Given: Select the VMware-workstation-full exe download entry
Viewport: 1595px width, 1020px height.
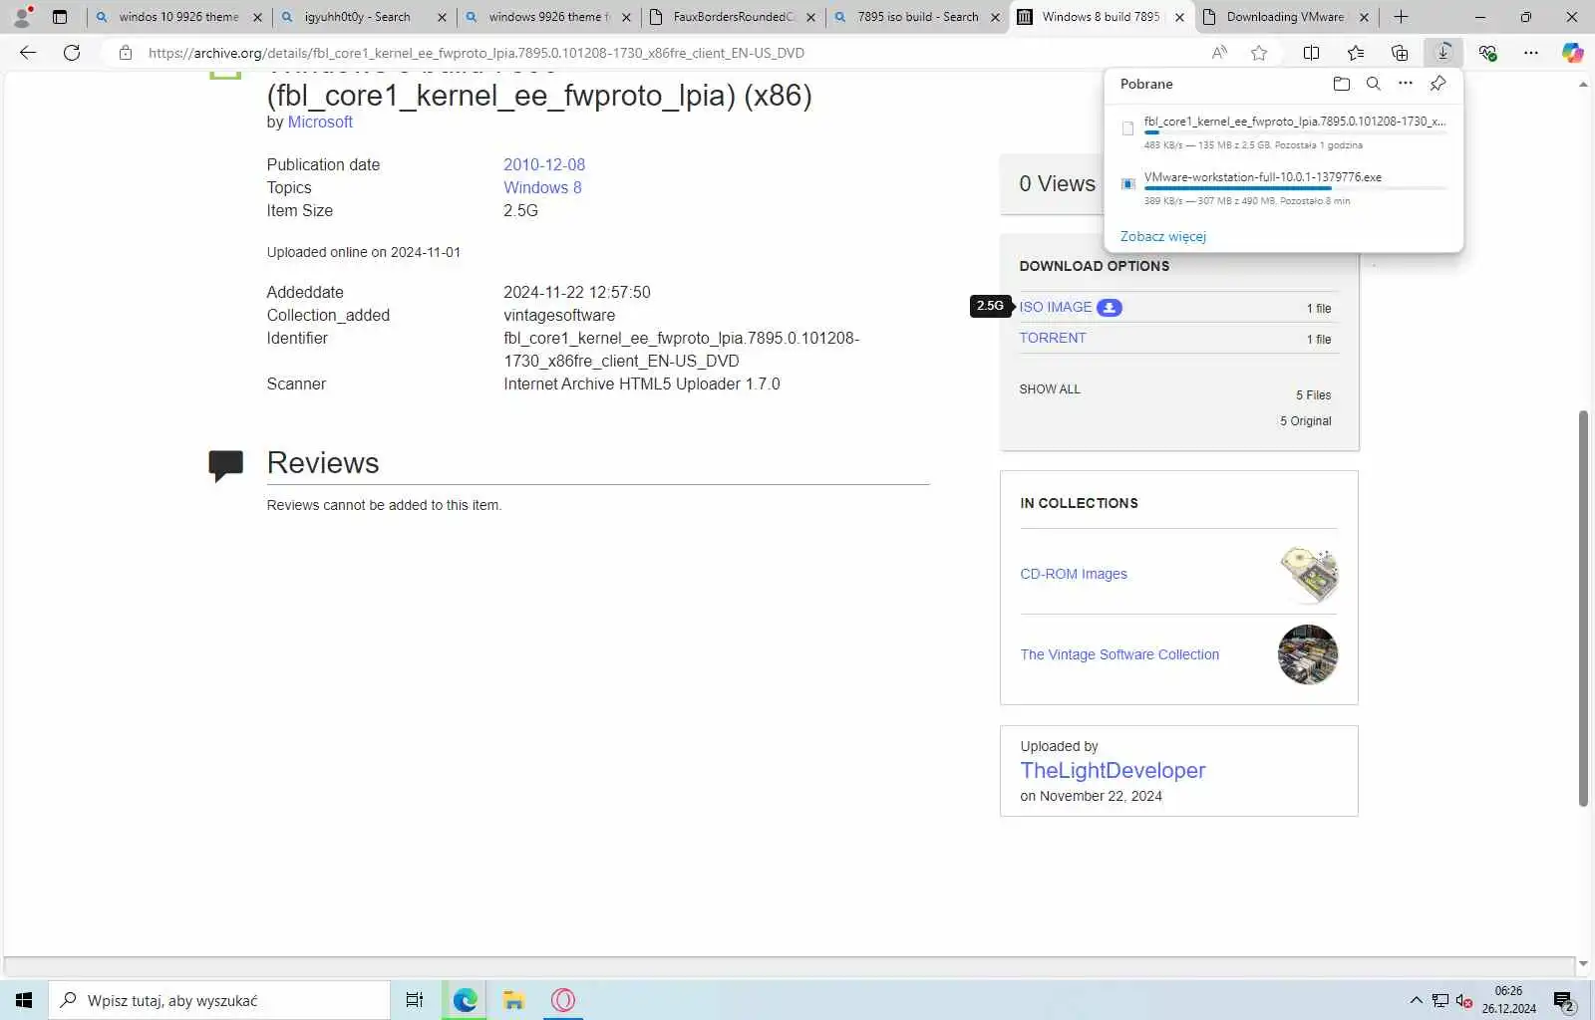Looking at the screenshot, I should (x=1283, y=187).
